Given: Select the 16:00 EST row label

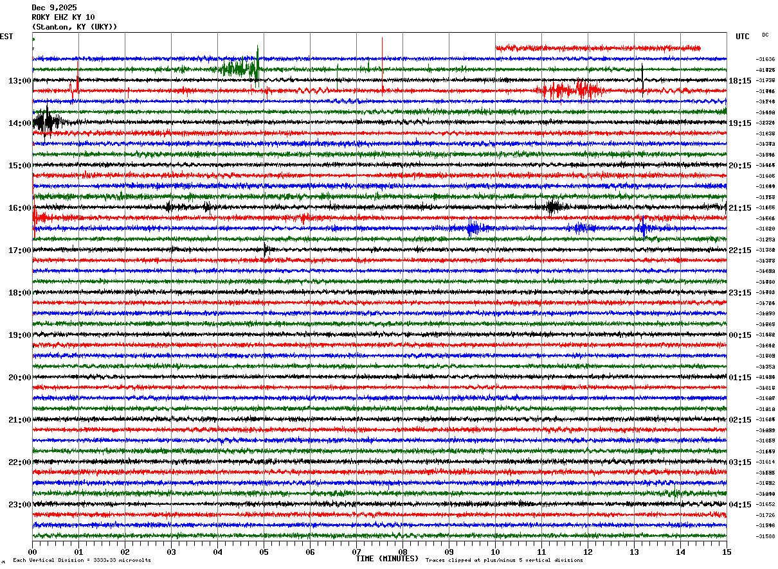Looking at the screenshot, I should tap(20, 208).
